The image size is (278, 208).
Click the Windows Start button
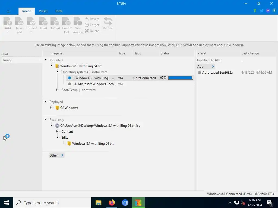click(x=7, y=203)
